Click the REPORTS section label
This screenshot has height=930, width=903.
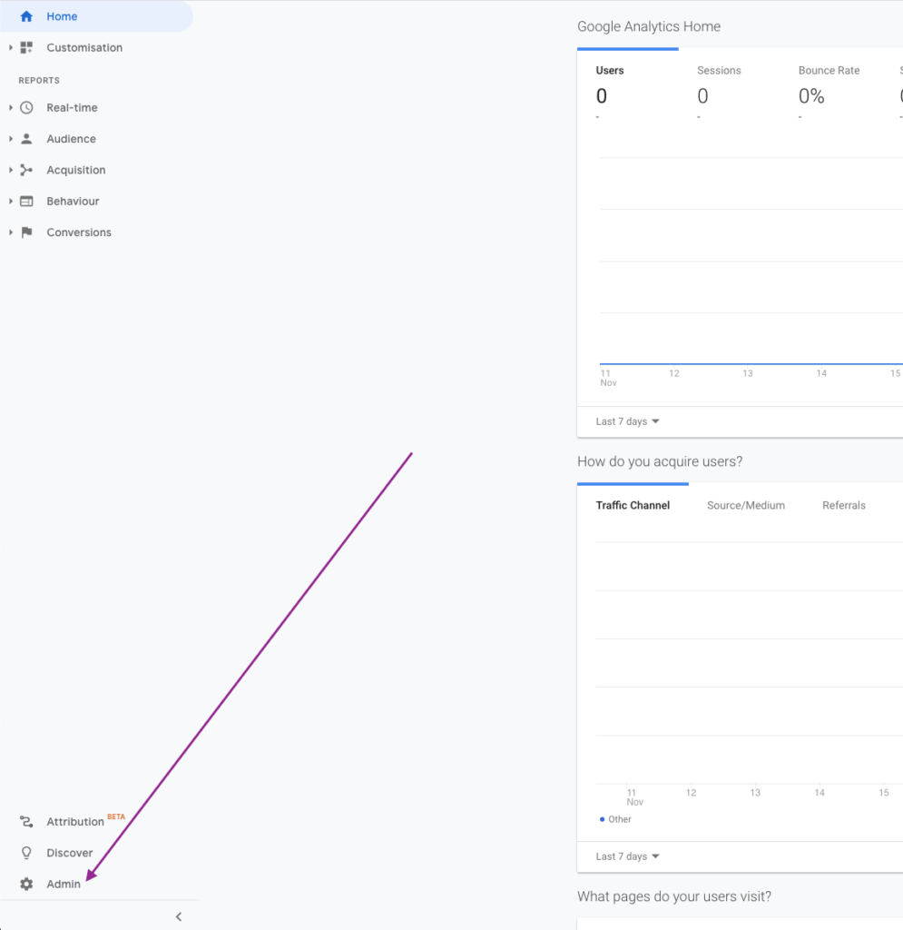[x=39, y=80]
